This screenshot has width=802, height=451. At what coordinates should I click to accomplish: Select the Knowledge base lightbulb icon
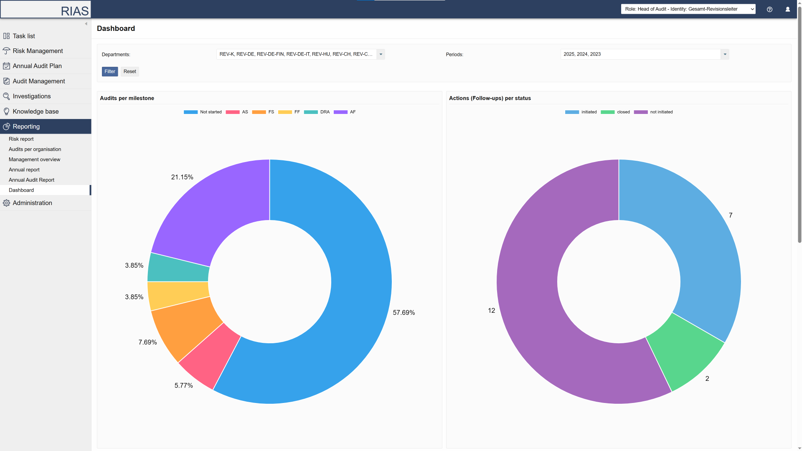7,111
